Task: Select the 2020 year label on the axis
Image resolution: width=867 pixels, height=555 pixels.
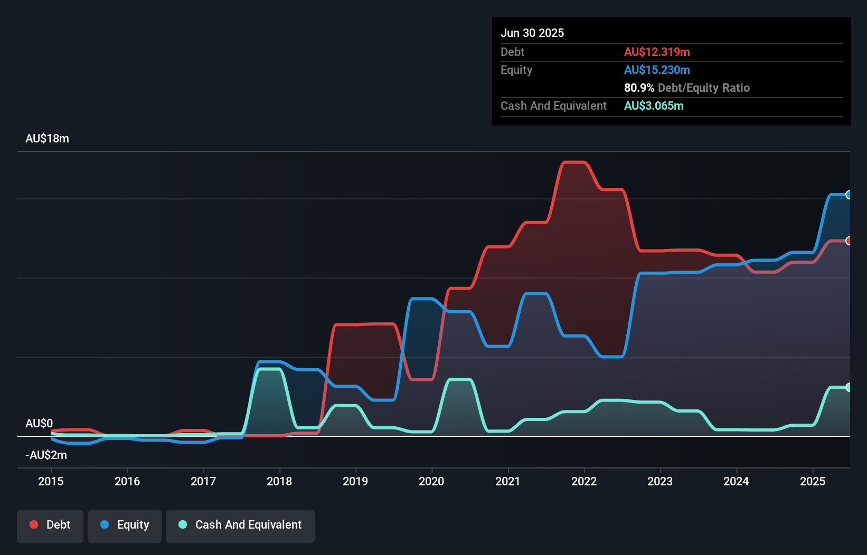Action: tap(431, 481)
